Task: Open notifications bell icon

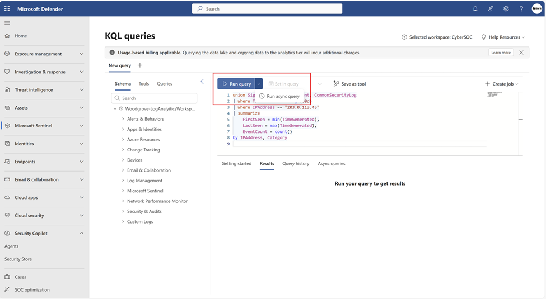Action: pos(475,9)
